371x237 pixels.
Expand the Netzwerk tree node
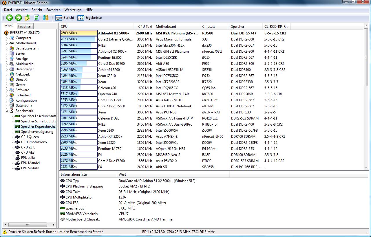click(7, 75)
